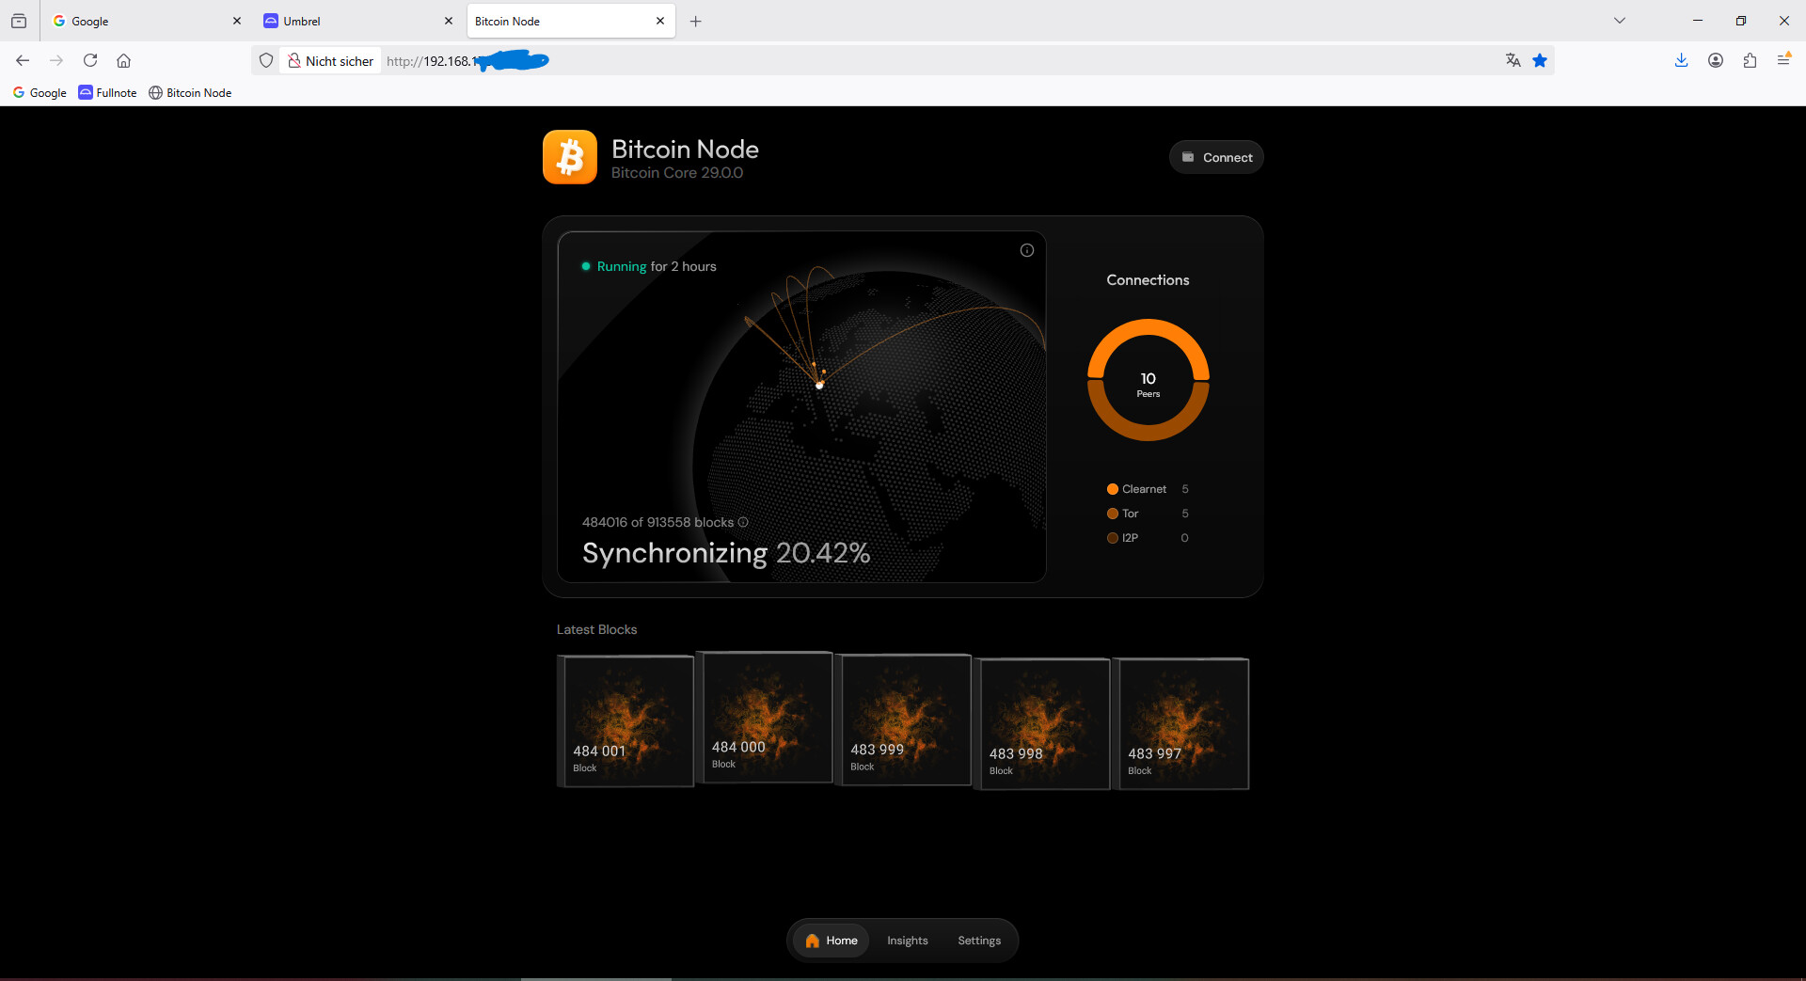Click the Nicht sicher security indicator

coord(330,61)
